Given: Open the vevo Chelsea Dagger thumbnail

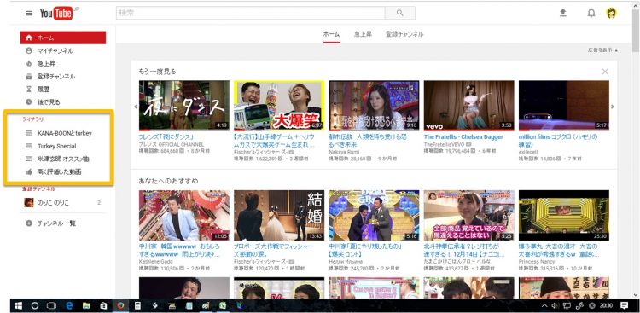Looking at the screenshot, I should 469,105.
